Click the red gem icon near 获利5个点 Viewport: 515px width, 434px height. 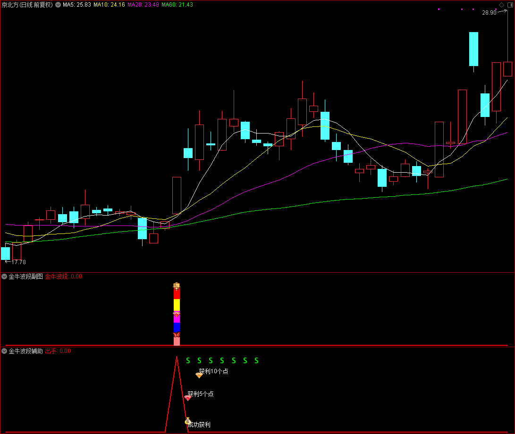pyautogui.click(x=187, y=398)
